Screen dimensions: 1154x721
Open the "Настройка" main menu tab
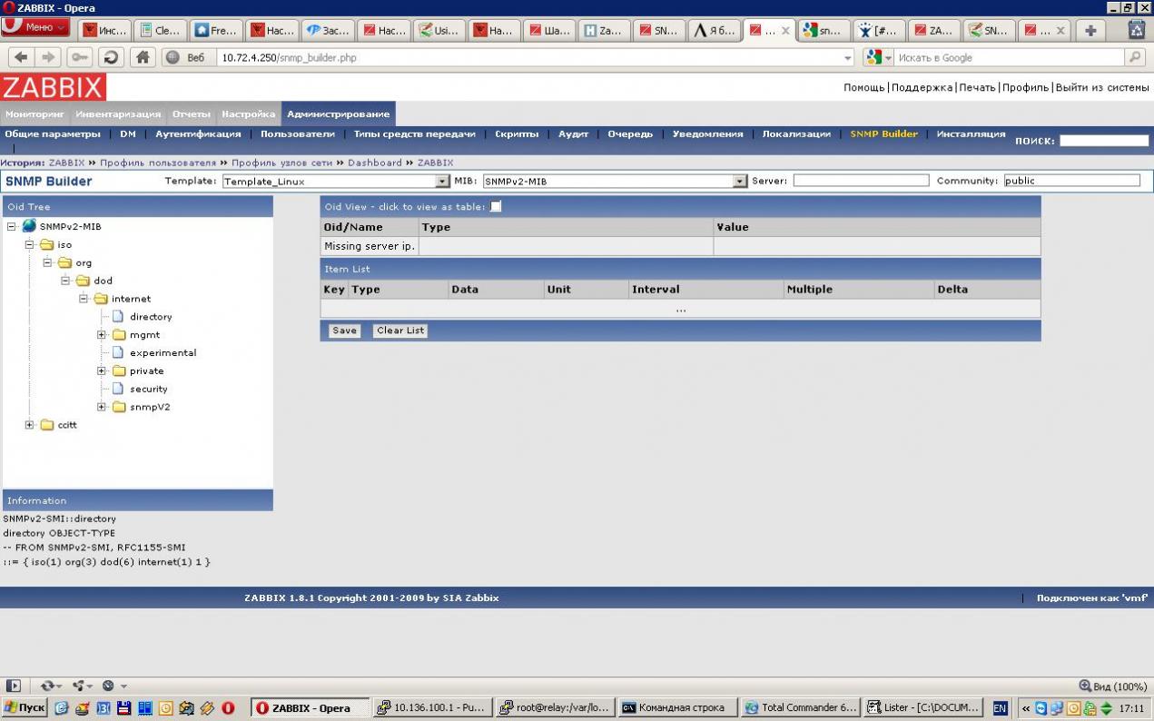click(x=249, y=114)
